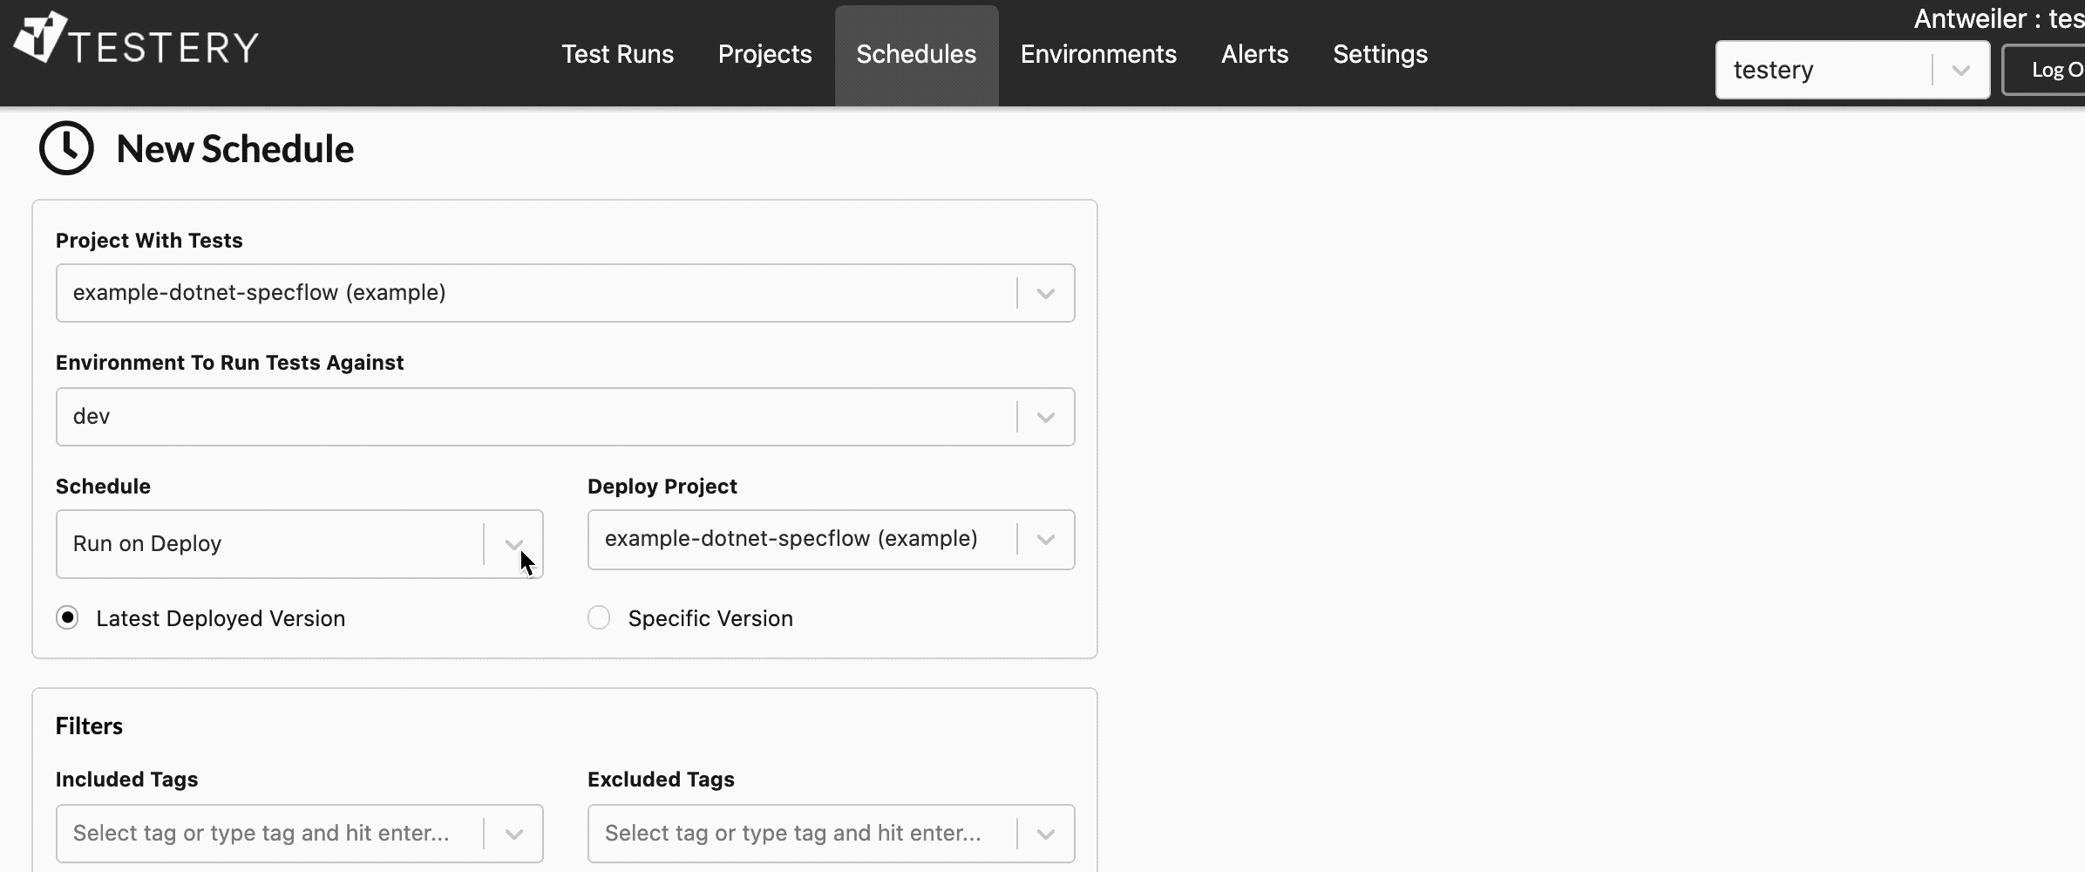The image size is (2085, 872).
Task: Select the Schedules navigation item
Action: click(916, 54)
